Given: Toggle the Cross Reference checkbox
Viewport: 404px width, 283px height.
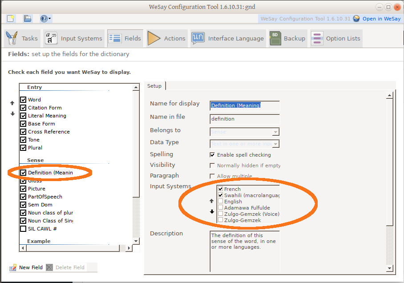Looking at the screenshot, I should tap(23, 131).
